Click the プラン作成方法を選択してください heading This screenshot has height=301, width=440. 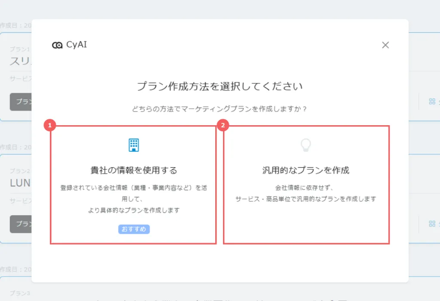[x=220, y=86]
